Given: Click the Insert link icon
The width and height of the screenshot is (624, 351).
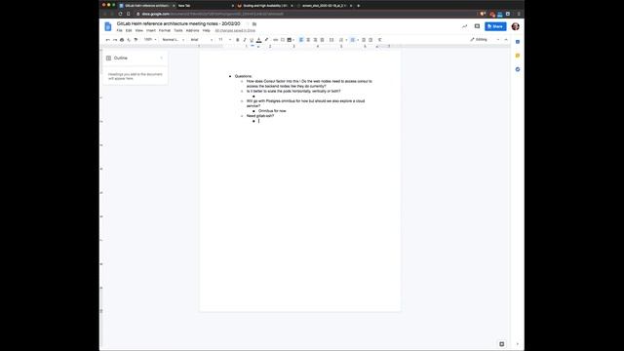Looking at the screenshot, I should (275, 40).
